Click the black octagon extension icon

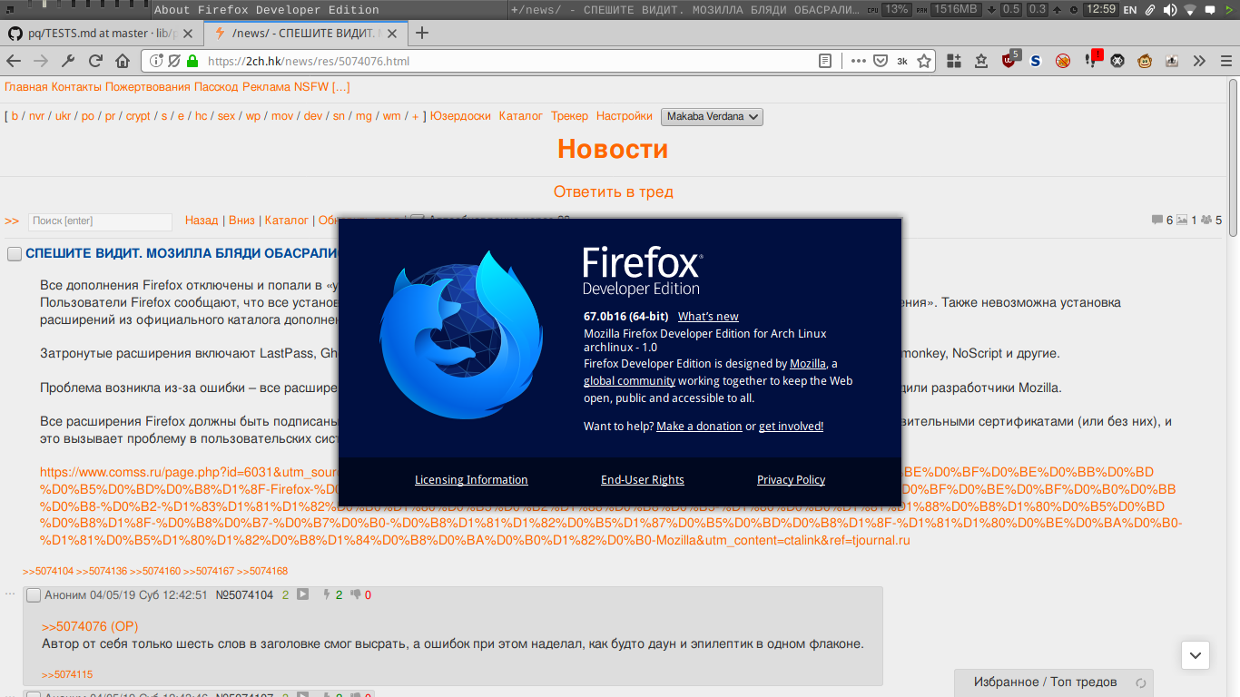tap(1117, 61)
